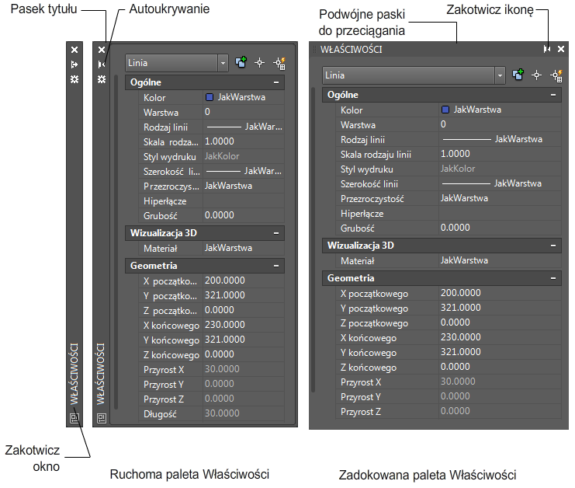
Task: Close the docked WŁAŚCIWOŚCI palette
Action: coord(561,49)
